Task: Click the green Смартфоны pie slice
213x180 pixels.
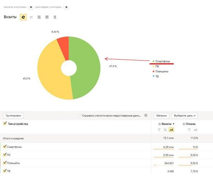Action: click(x=87, y=68)
